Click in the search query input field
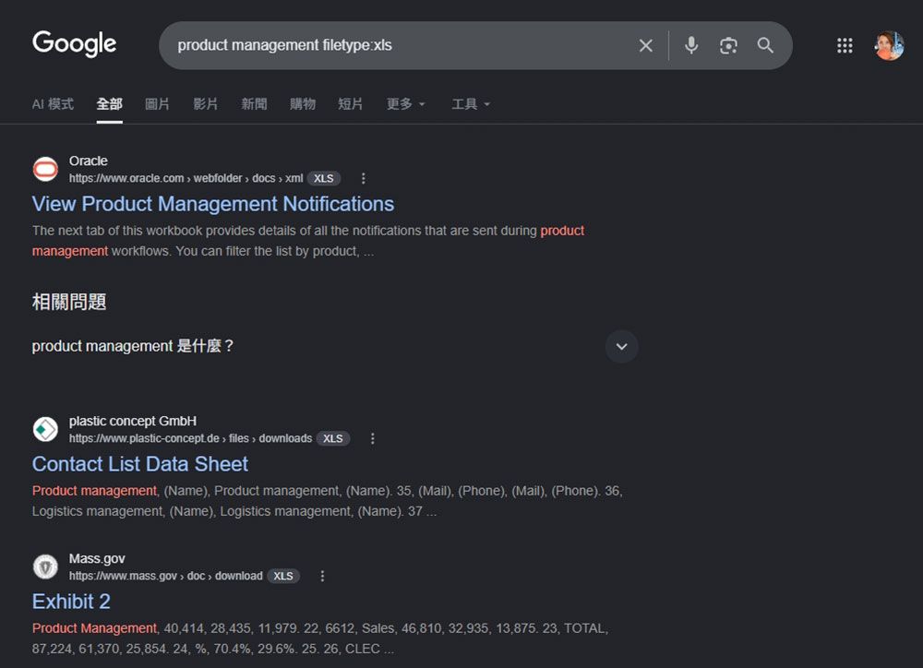This screenshot has width=923, height=668. 401,45
